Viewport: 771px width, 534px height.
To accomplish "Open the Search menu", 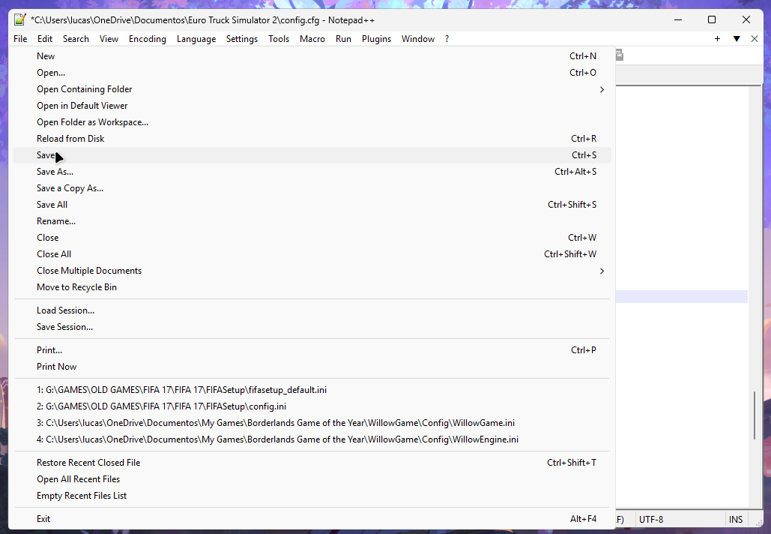I will 76,39.
